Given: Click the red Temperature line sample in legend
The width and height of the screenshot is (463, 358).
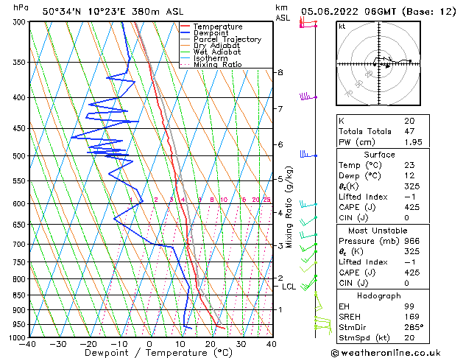Looking at the screenshot, I should click(185, 27).
